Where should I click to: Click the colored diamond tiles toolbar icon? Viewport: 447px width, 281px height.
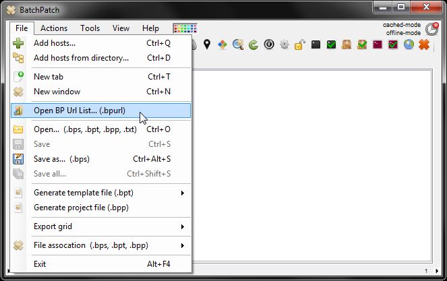coord(222,44)
